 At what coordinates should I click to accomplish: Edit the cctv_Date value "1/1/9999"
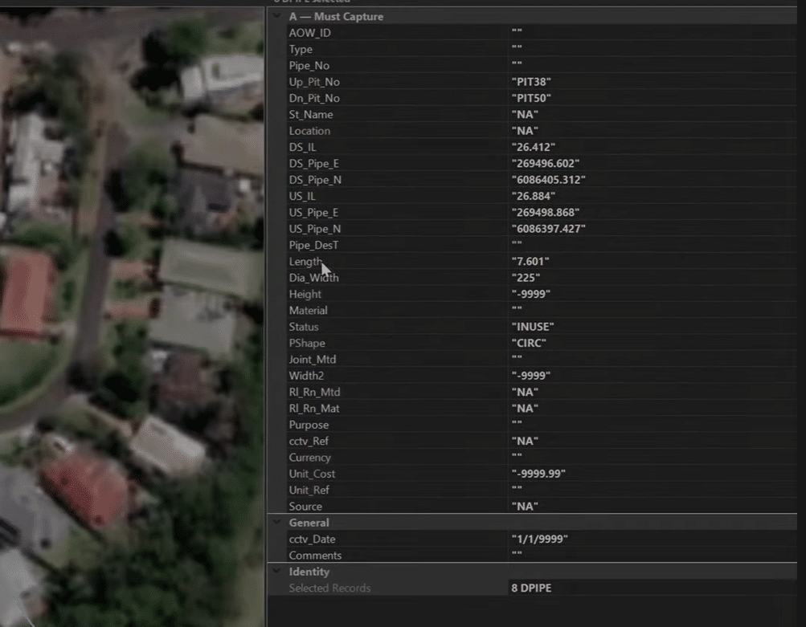pyautogui.click(x=540, y=539)
